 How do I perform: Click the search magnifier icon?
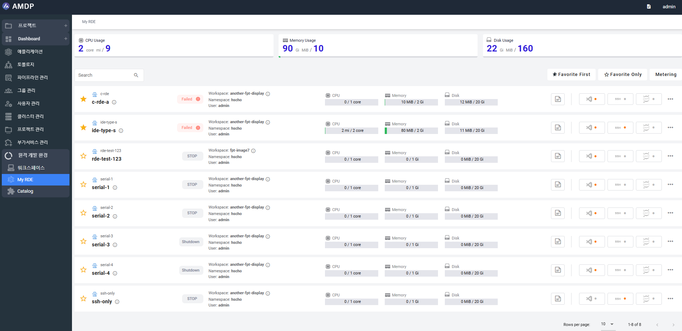tap(136, 75)
